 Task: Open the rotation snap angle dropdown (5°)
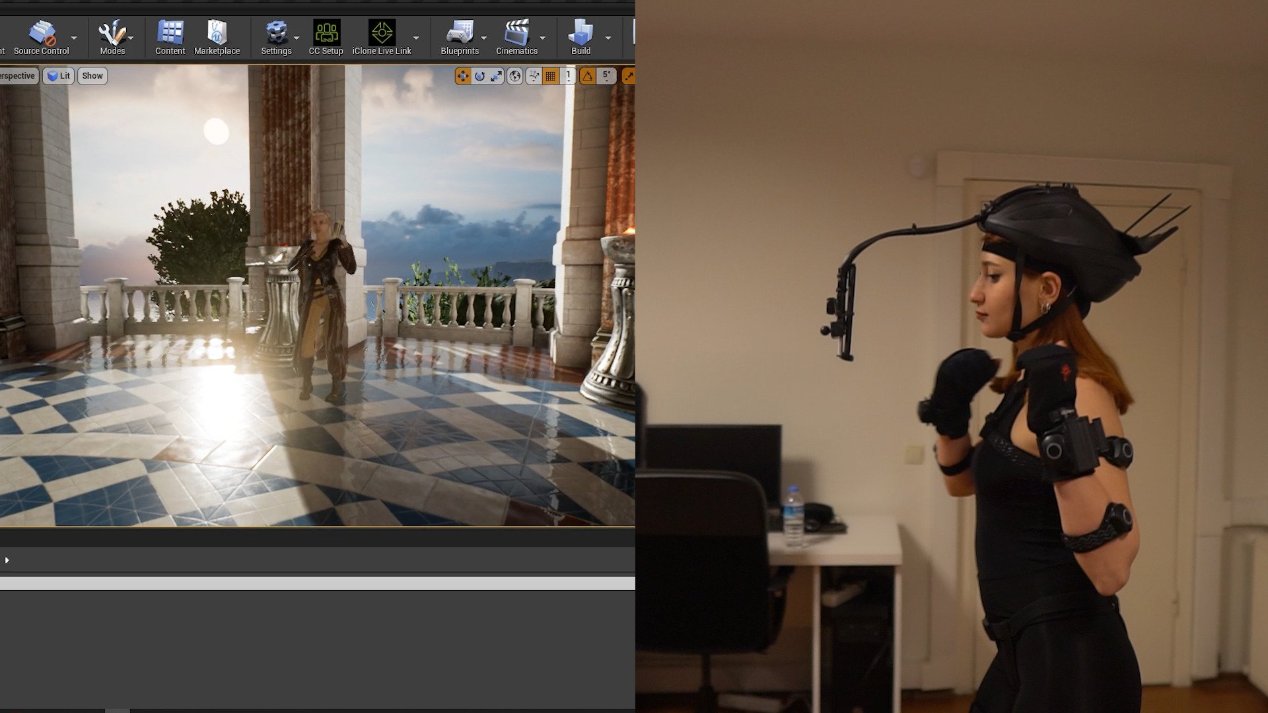pos(606,76)
